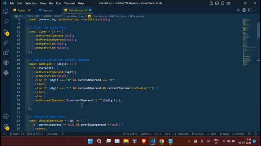Switch to the App.css tab
The height and width of the screenshot is (146, 261).
[48, 10]
